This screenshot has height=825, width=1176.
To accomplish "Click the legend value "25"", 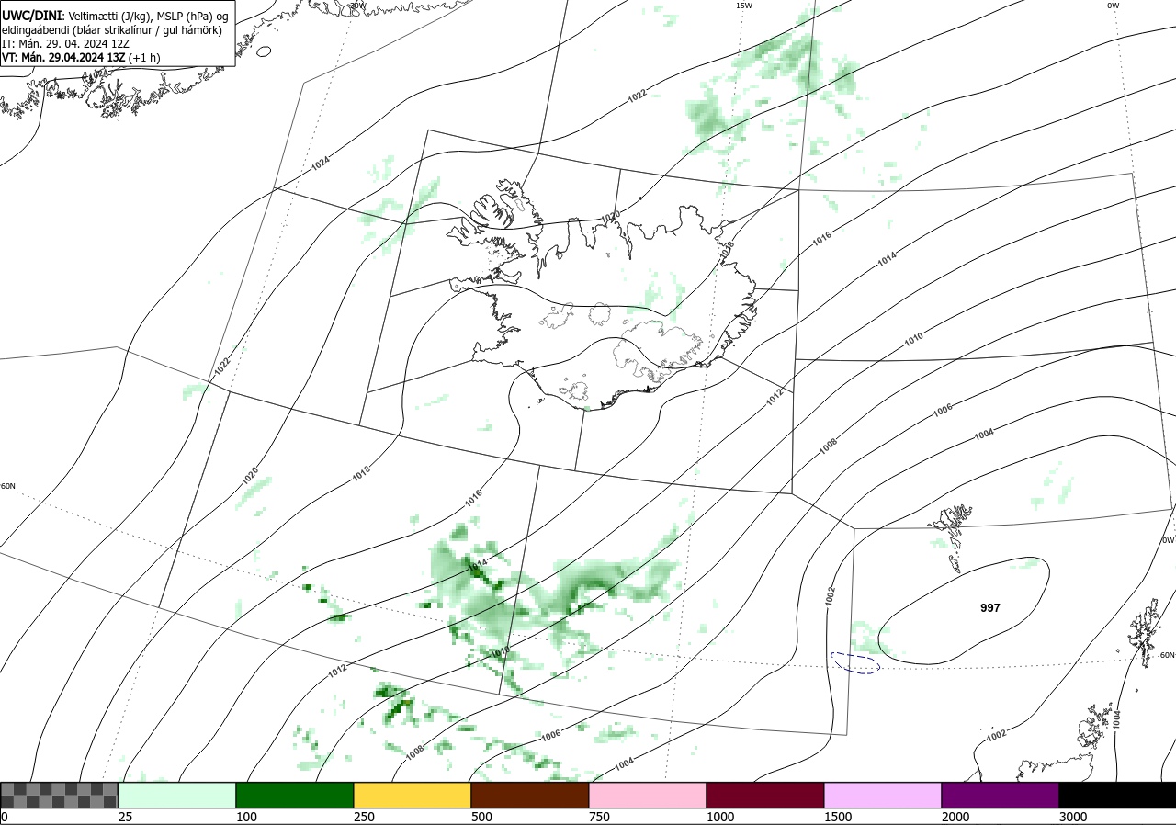I will coord(125,817).
